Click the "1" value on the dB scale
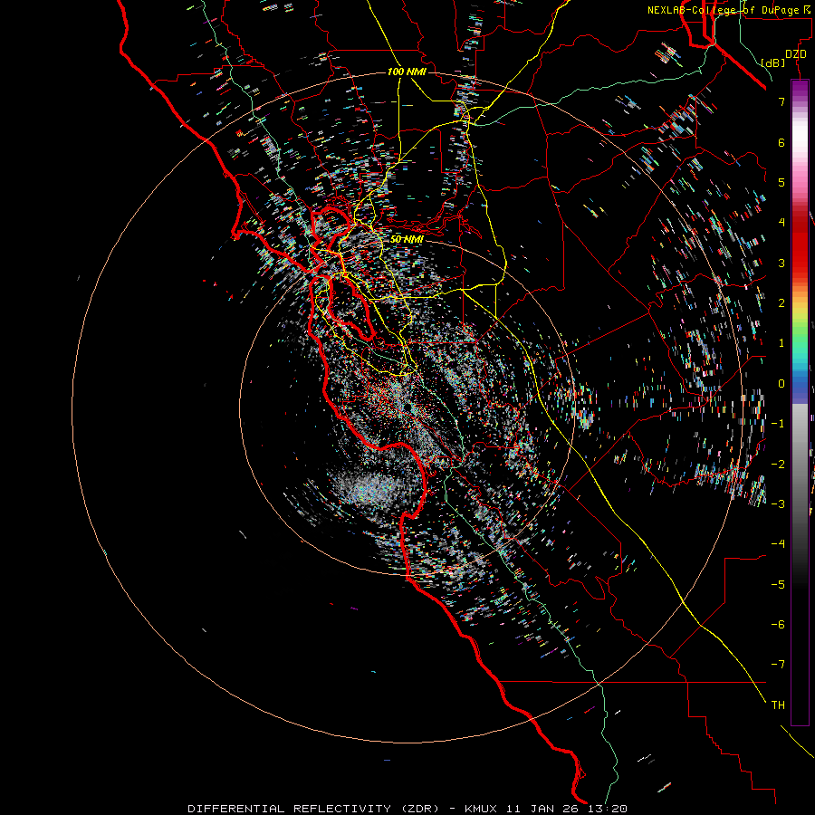This screenshot has width=815, height=815. pyautogui.click(x=781, y=343)
